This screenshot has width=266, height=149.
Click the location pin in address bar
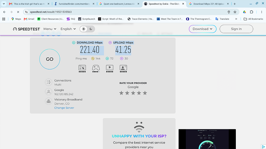click(x=229, y=12)
